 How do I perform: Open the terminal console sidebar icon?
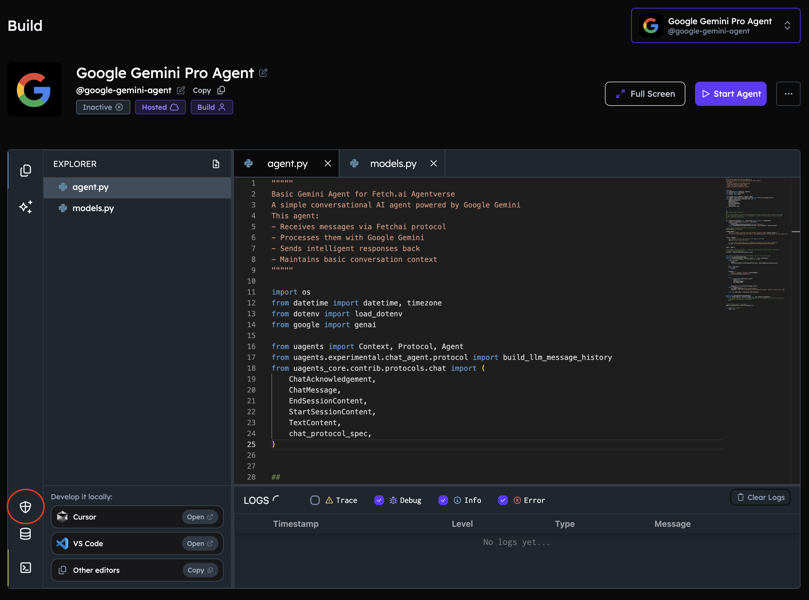coord(25,568)
